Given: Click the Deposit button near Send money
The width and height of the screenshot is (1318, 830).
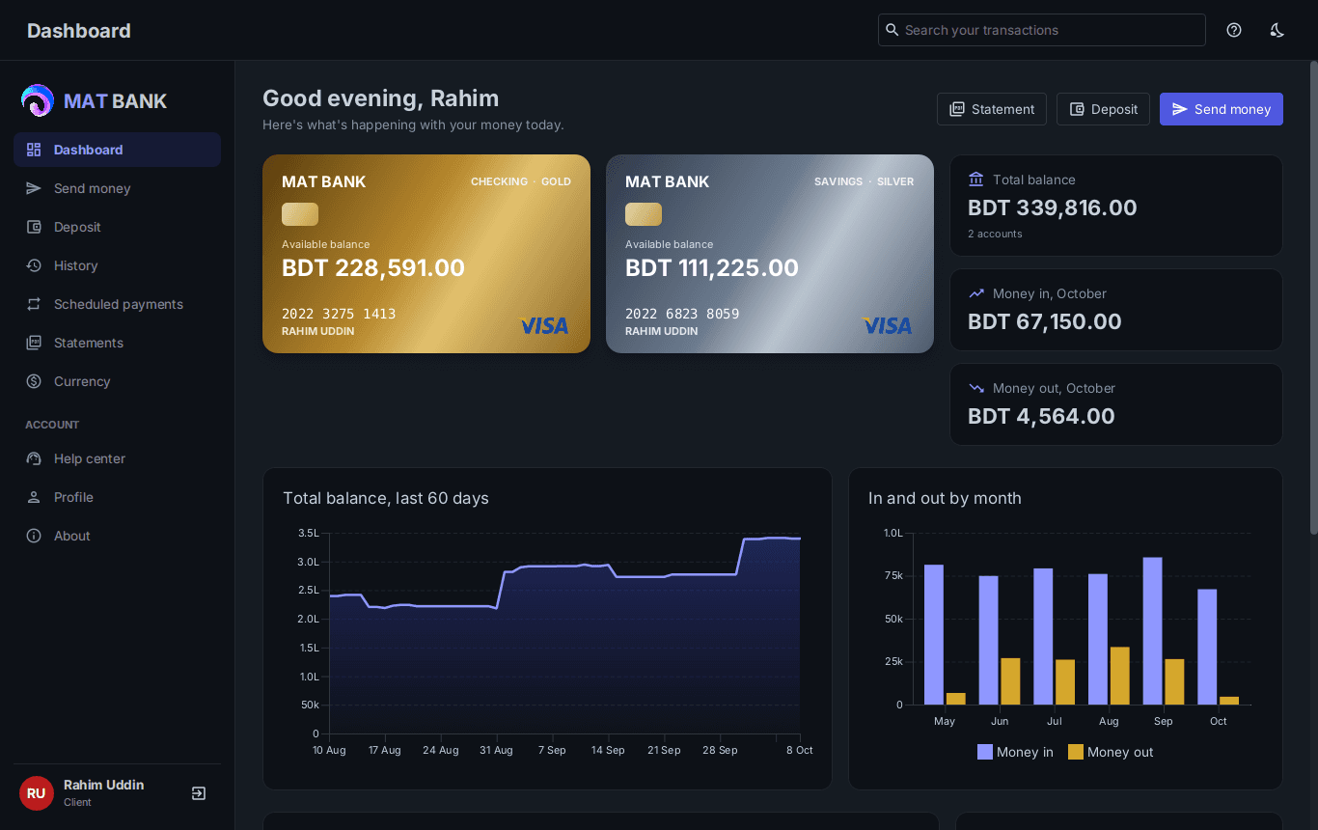Looking at the screenshot, I should [1103, 109].
